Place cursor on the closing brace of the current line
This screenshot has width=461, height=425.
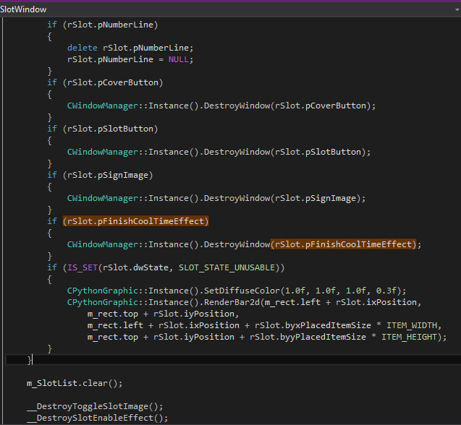pos(29,360)
